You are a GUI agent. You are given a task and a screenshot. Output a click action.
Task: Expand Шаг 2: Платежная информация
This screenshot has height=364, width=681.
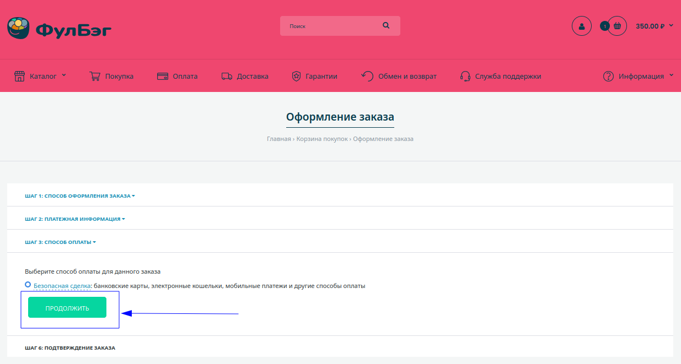tap(74, 219)
